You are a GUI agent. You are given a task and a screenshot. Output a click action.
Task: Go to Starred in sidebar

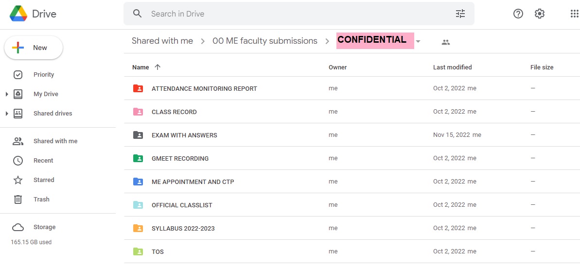click(44, 180)
